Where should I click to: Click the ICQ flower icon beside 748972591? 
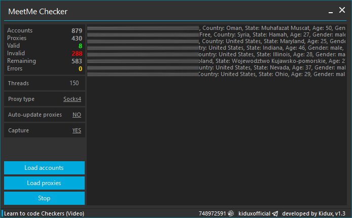231,213
